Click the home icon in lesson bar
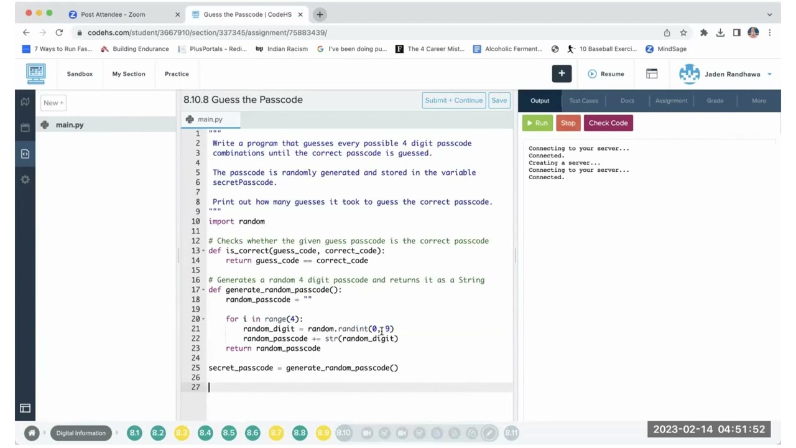The width and height of the screenshot is (796, 448). pos(32,432)
